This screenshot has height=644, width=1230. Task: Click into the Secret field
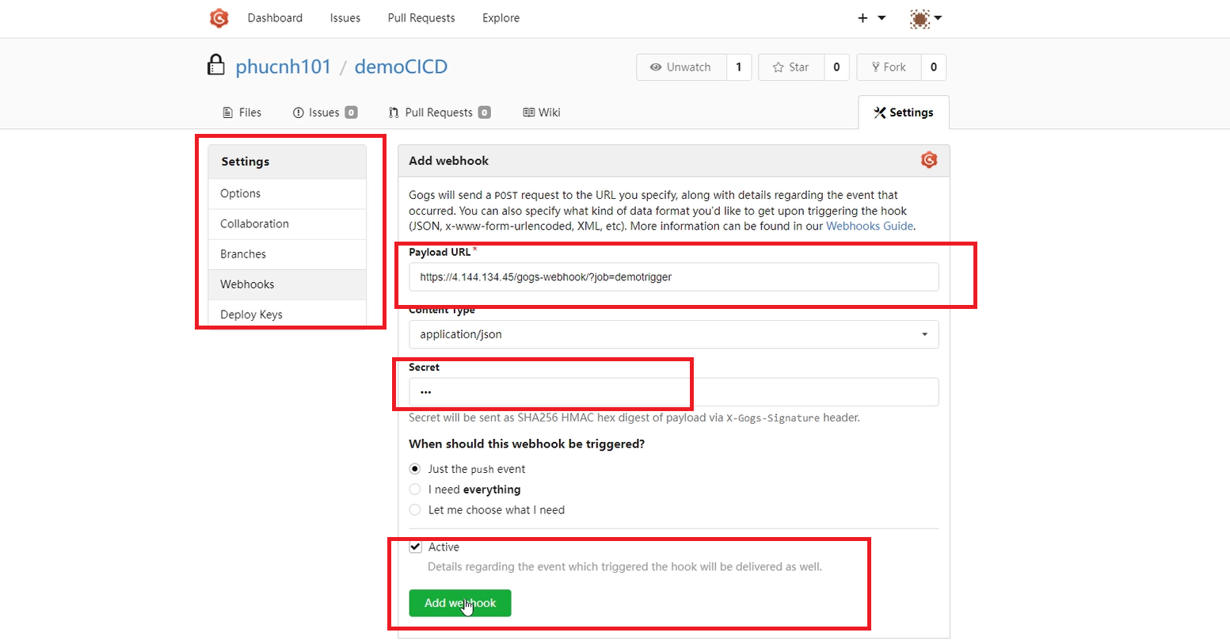coord(674,392)
